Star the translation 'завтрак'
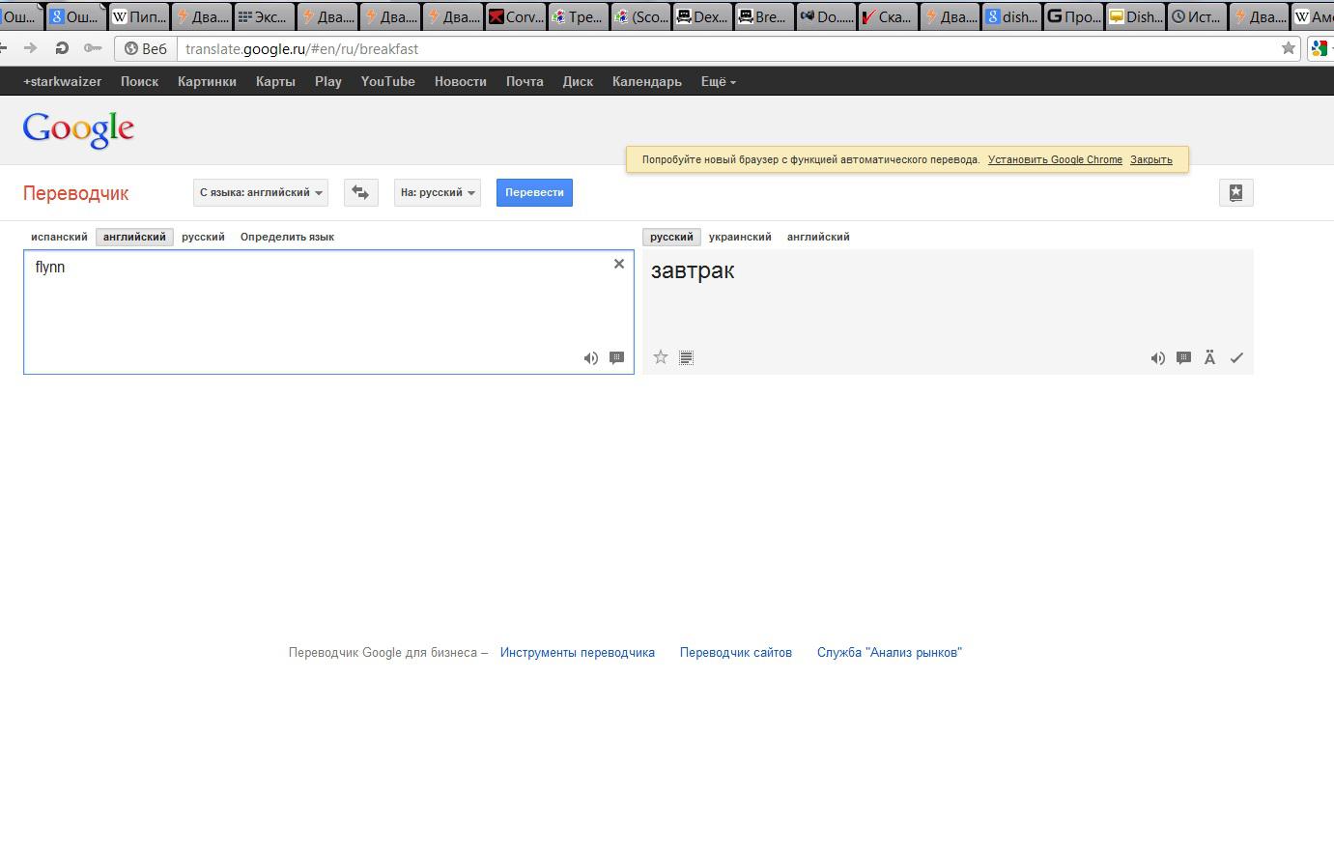This screenshot has height=849, width=1334. pyautogui.click(x=661, y=357)
